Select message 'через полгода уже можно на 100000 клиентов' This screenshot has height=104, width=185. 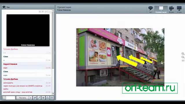(x=23, y=86)
